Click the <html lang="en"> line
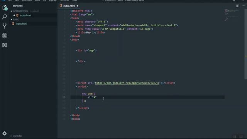Screen dimensions: 247x139 click(x=82, y=15)
